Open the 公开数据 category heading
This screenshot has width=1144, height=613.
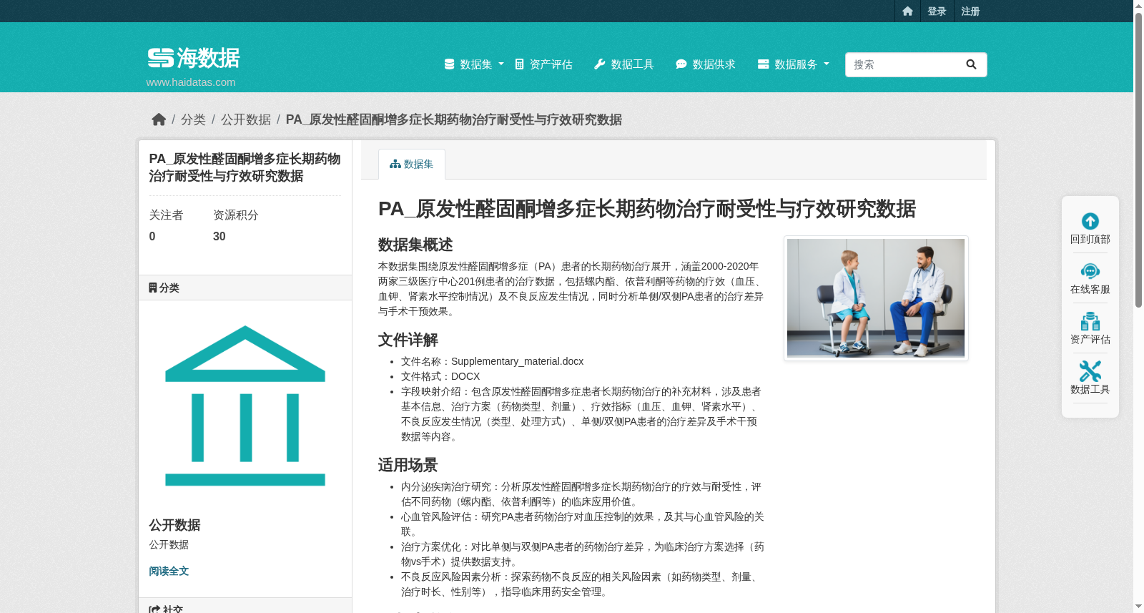pos(174,525)
